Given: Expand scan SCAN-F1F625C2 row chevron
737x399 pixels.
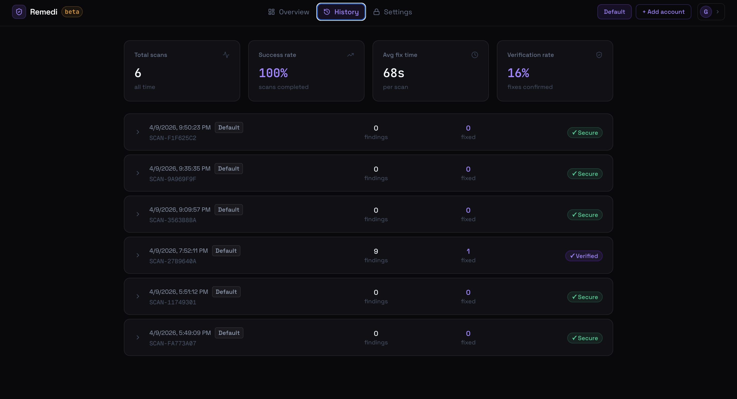Looking at the screenshot, I should (138, 132).
